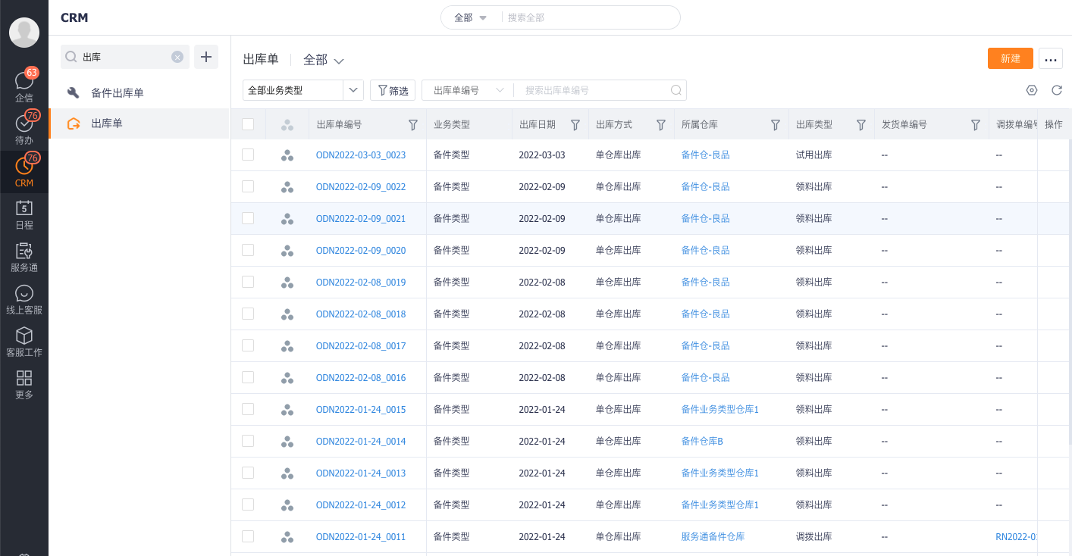1072x556 pixels.
Task: Click the 操作 column header
Action: click(1054, 124)
